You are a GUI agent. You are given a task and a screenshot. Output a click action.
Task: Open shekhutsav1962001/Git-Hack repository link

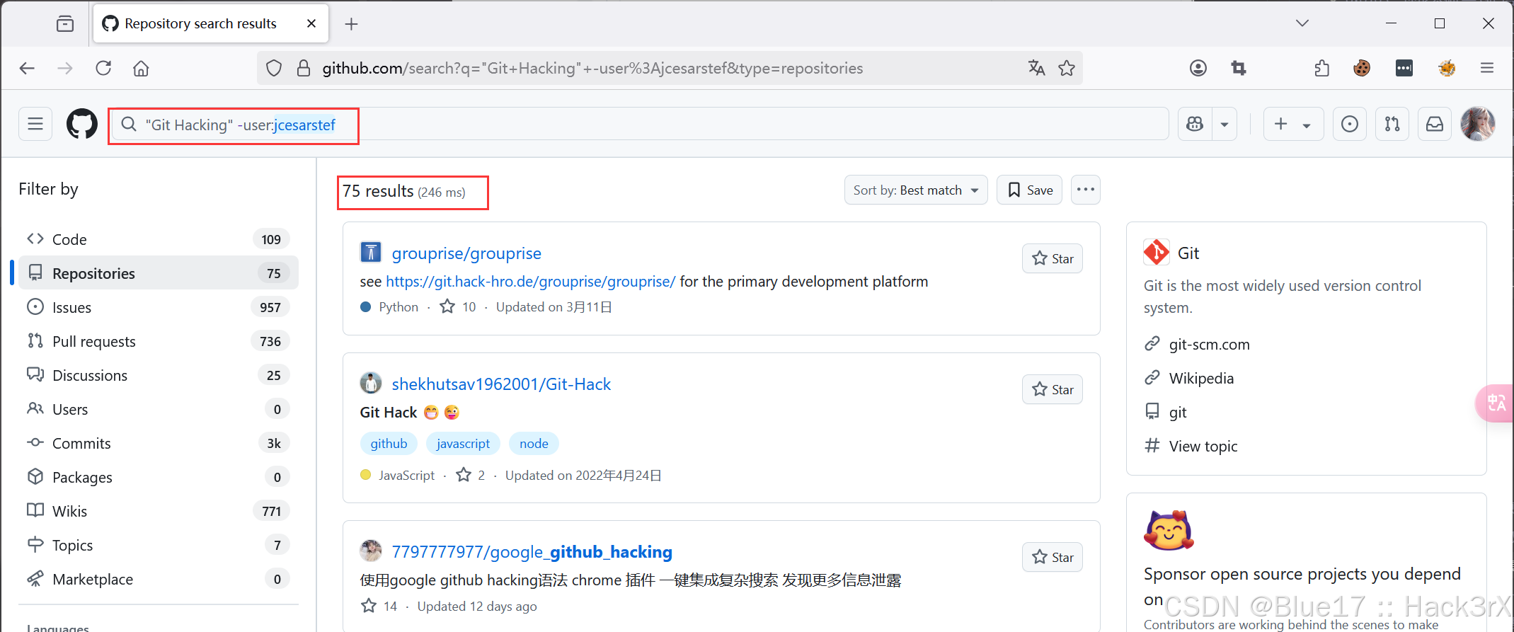501,384
